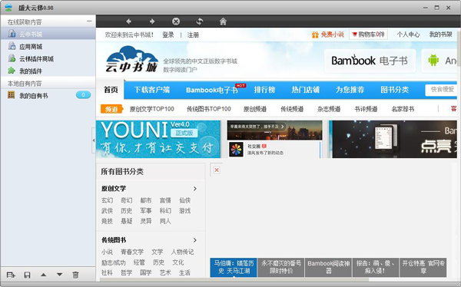Open 书评频道
The height and width of the screenshot is (287, 461).
[366, 109]
